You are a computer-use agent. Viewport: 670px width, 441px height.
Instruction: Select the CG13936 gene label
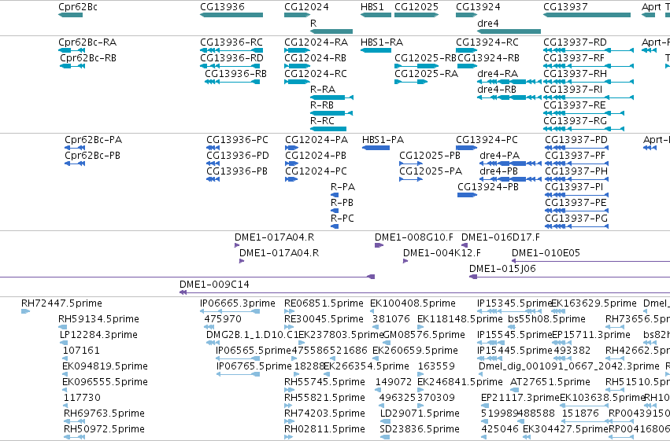coord(222,7)
